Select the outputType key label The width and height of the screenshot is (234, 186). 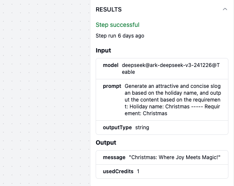coord(117,128)
